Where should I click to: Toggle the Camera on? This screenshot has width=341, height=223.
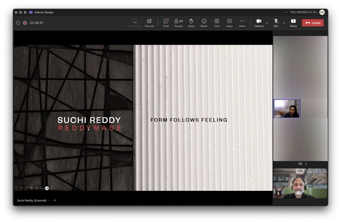point(258,23)
